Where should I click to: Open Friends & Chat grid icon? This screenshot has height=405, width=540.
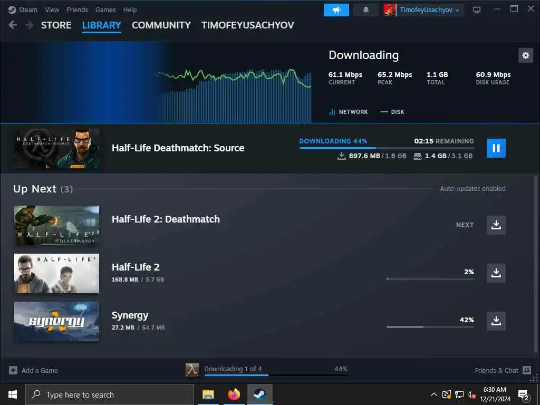[527, 370]
